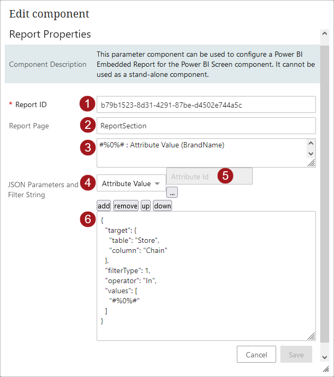Click the red number 2 callout badge
Image resolution: width=334 pixels, height=377 pixels.
87,125
